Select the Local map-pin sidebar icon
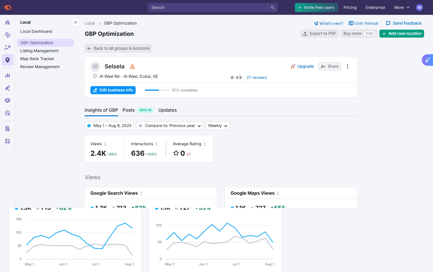This screenshot has width=433, height=272. (x=7, y=60)
